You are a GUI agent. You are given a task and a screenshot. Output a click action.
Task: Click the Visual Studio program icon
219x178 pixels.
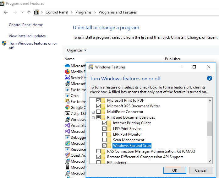[x=67, y=125]
